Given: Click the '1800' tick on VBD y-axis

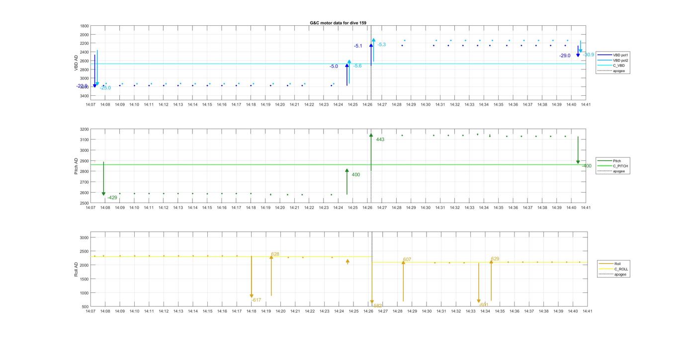Looking at the screenshot, I should pos(85,26).
